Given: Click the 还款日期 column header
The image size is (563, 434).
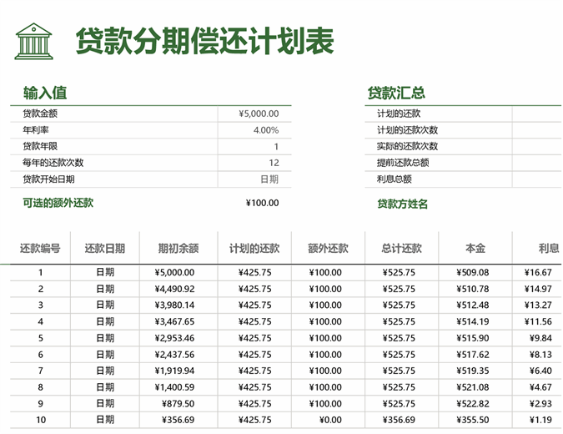Looking at the screenshot, I should pos(105,248).
